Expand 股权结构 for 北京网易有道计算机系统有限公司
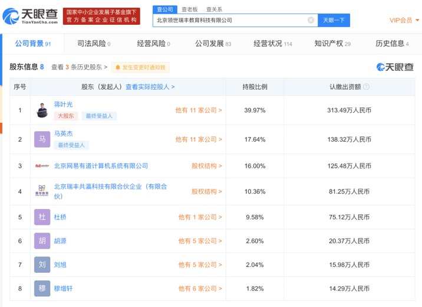 pyautogui.click(x=207, y=166)
